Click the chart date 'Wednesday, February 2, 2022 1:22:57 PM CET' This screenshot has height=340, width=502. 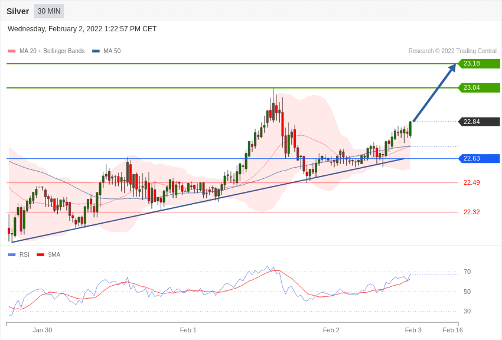click(x=82, y=29)
